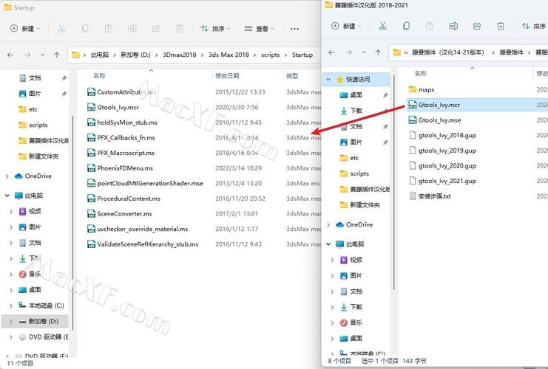Go back in Startup window navigation
548x369 pixels.
point(10,55)
